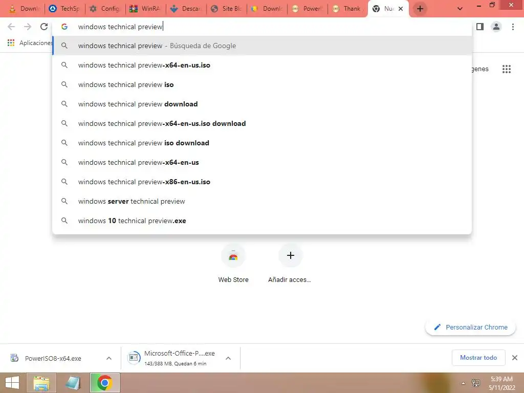Click the Chrome taskbar icon
The width and height of the screenshot is (524, 393).
click(x=104, y=383)
